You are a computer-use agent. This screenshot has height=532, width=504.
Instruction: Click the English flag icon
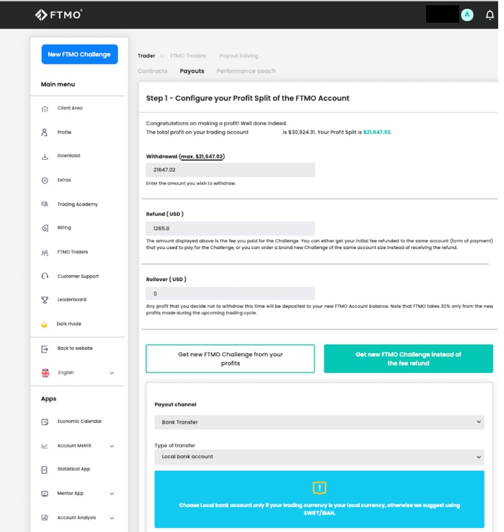[45, 373]
